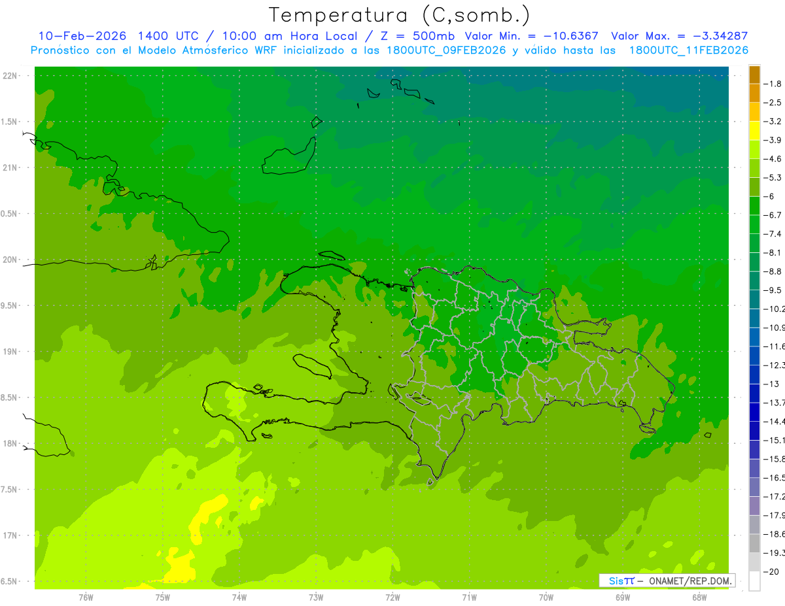Screen dimensions: 785x606
Task: Select the "-8.8" legend value
Action: coord(772,271)
